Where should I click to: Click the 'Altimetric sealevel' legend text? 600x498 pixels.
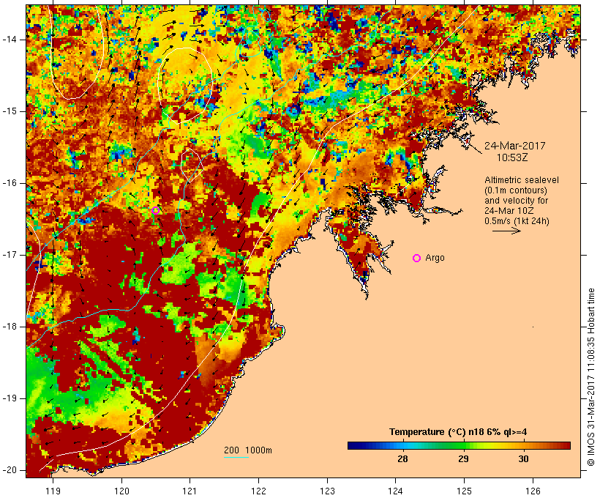[522, 180]
